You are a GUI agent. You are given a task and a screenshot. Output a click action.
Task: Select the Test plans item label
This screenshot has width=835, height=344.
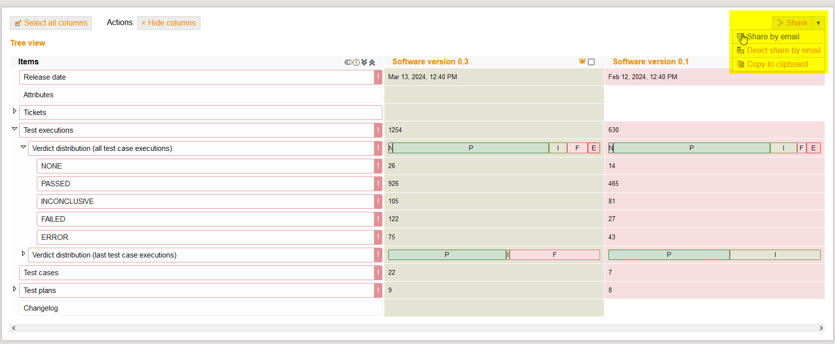[x=40, y=290]
